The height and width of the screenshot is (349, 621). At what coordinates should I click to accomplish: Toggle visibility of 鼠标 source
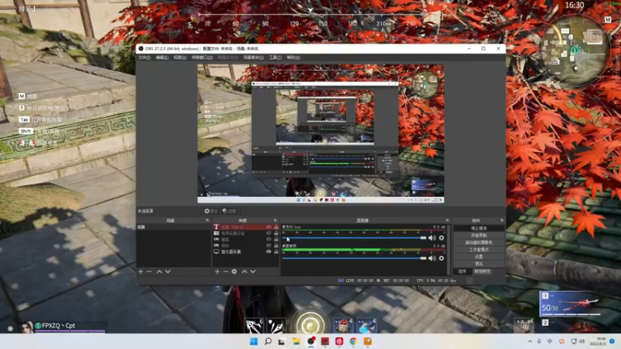pyautogui.click(x=269, y=245)
